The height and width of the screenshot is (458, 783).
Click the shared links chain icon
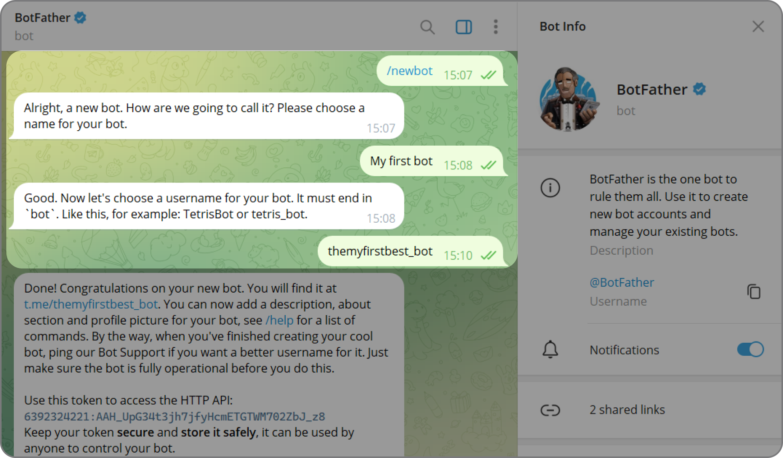[x=550, y=410]
